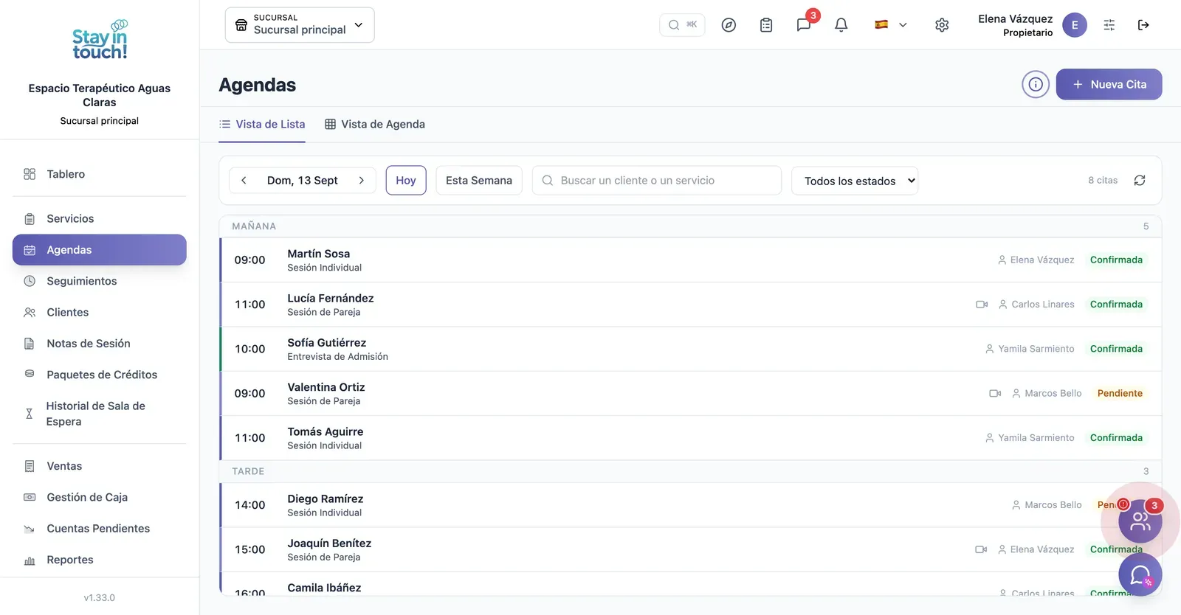Open Cuentas Pendientes in sidebar

tap(100, 529)
